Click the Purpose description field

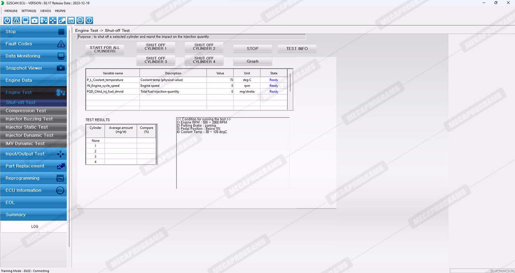coord(192,37)
